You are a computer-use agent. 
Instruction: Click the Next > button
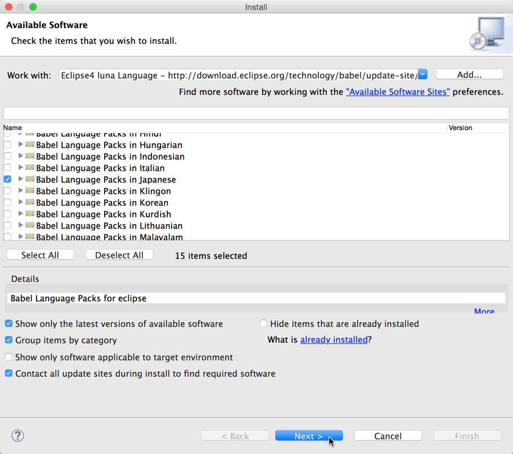pos(309,436)
